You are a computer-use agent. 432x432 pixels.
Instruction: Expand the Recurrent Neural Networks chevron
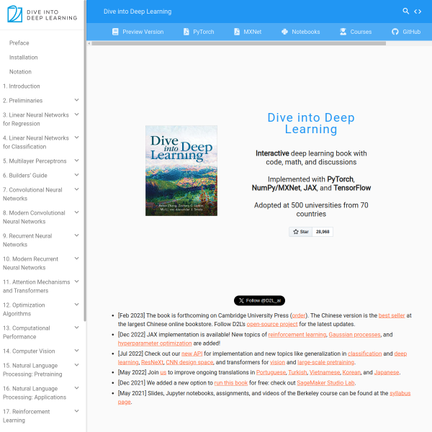point(77,235)
